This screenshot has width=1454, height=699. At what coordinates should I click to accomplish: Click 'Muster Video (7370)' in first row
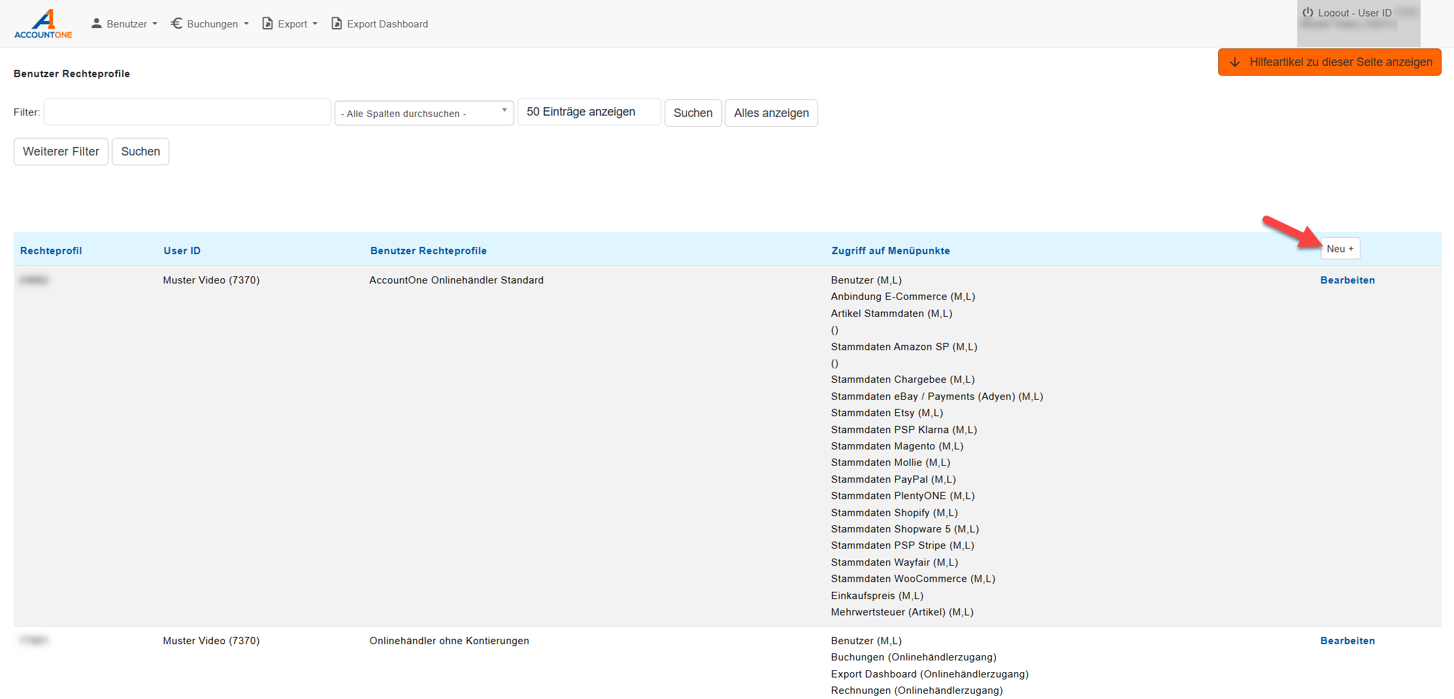[x=211, y=280]
